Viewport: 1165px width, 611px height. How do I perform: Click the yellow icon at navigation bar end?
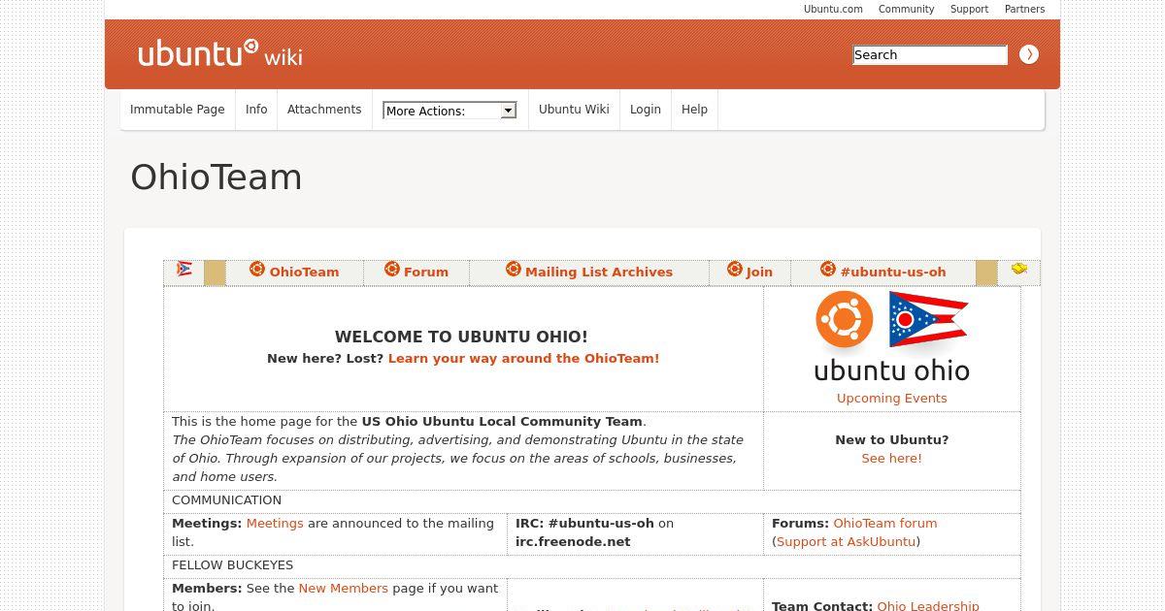click(1019, 269)
